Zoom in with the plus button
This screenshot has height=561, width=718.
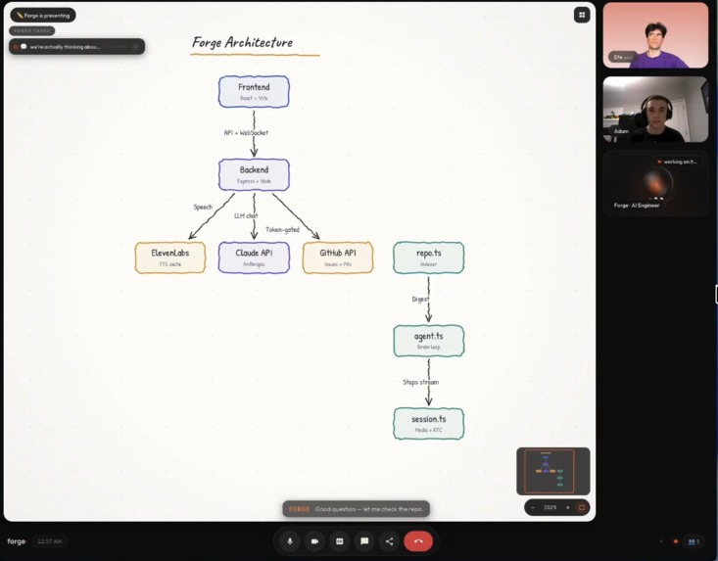coord(568,507)
